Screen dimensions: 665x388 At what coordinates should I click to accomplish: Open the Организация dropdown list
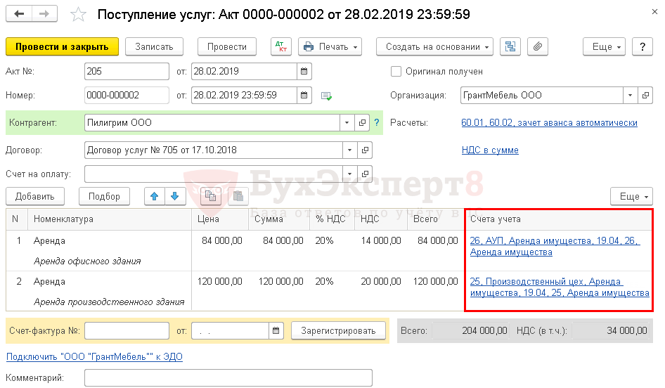[630, 96]
